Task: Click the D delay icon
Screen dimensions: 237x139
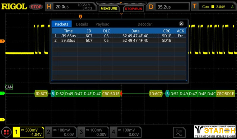Action: tap(151, 6)
